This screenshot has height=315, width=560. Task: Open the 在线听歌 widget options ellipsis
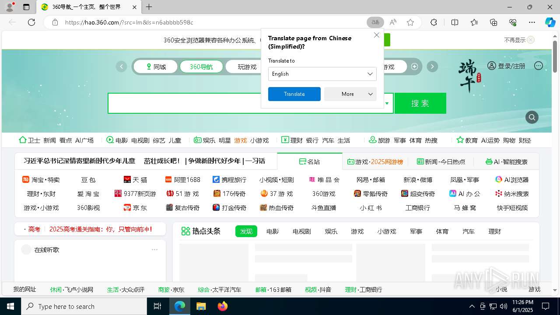click(154, 250)
